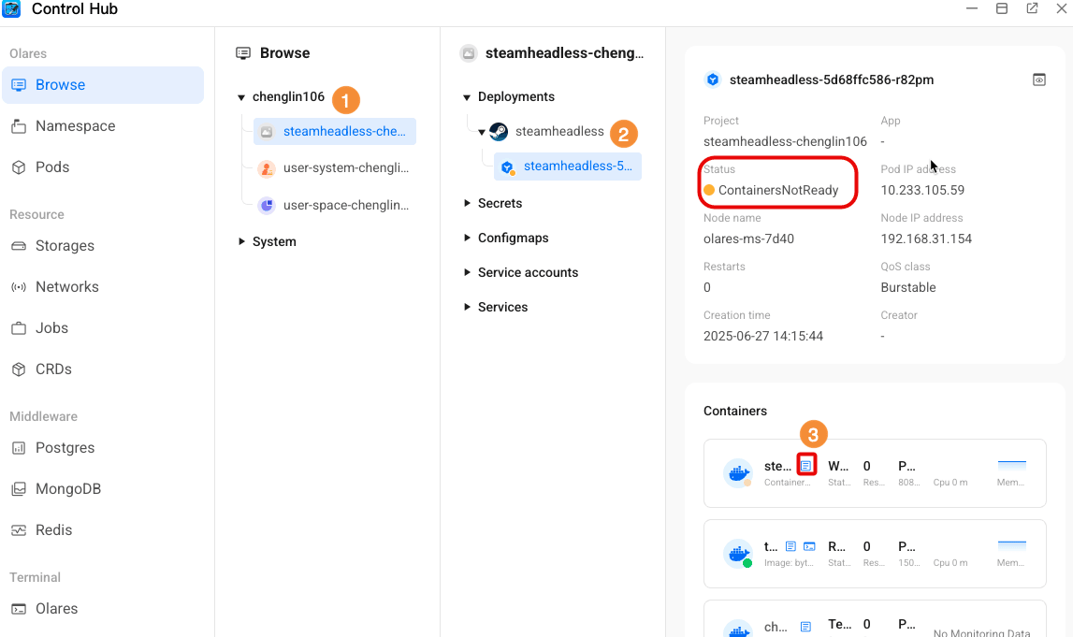This screenshot has height=637, width=1073.
Task: Open logs for the first steamheadless container
Action: click(806, 465)
